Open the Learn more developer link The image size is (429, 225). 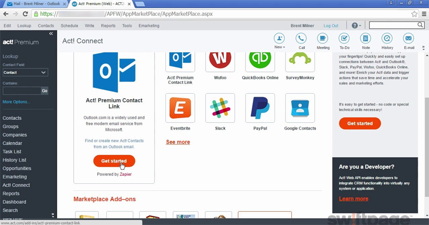click(353, 199)
